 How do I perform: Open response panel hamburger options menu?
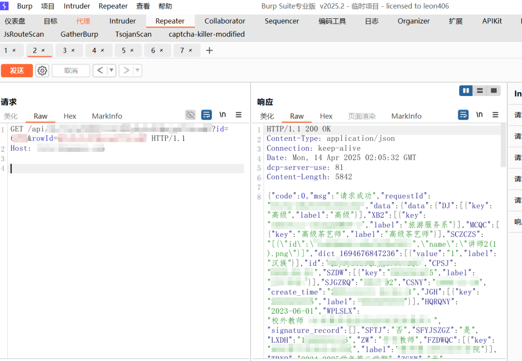pos(495,115)
